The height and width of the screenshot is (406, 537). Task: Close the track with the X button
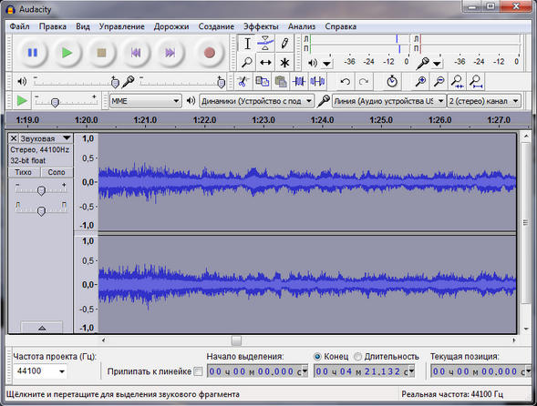(x=14, y=138)
